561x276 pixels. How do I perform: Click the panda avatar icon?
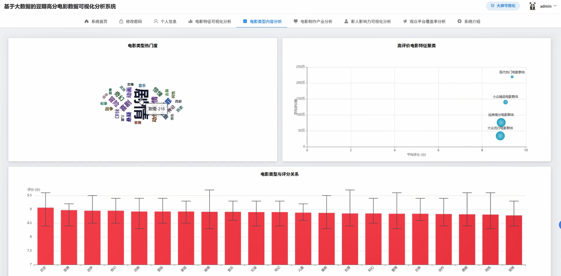(x=533, y=6)
